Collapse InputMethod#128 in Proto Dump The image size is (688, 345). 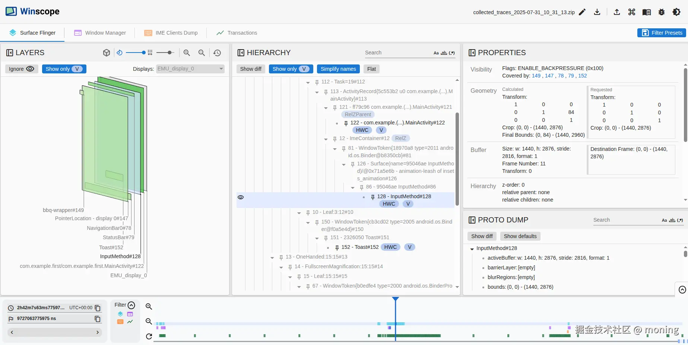[x=472, y=249]
